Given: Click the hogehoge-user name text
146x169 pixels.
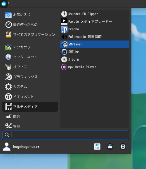Looking at the screenshot, I should coord(26,147).
